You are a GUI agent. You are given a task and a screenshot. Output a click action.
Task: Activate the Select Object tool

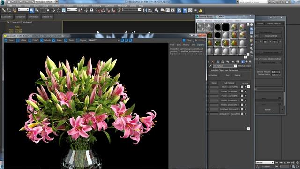[31, 10]
